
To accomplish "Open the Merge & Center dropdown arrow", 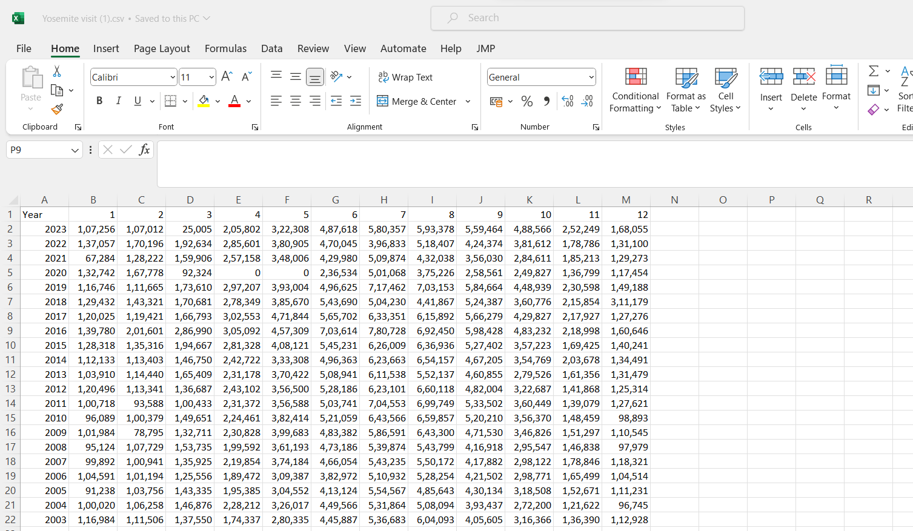I will pyautogui.click(x=468, y=101).
